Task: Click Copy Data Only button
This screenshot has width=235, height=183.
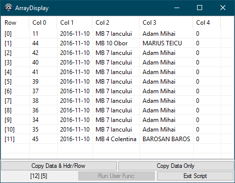Action: coord(176,166)
